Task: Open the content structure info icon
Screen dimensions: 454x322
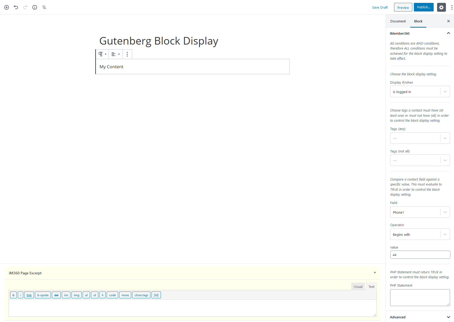Action: (34, 7)
